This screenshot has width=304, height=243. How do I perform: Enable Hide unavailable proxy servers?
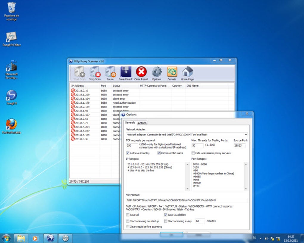pos(193,153)
